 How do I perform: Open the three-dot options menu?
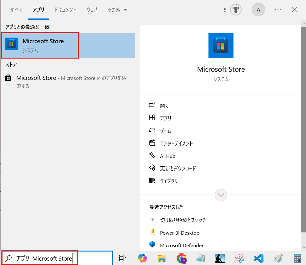[x=278, y=10]
